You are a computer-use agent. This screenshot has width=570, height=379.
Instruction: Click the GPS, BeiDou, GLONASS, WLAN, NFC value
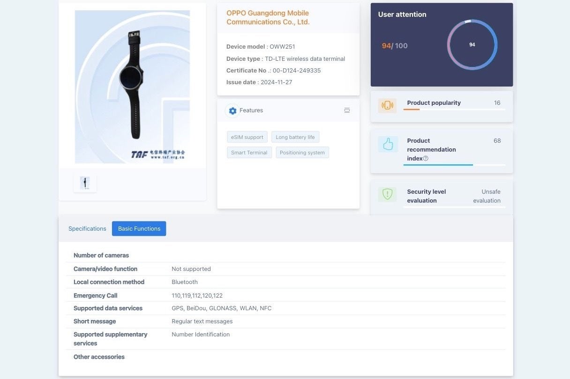point(222,308)
